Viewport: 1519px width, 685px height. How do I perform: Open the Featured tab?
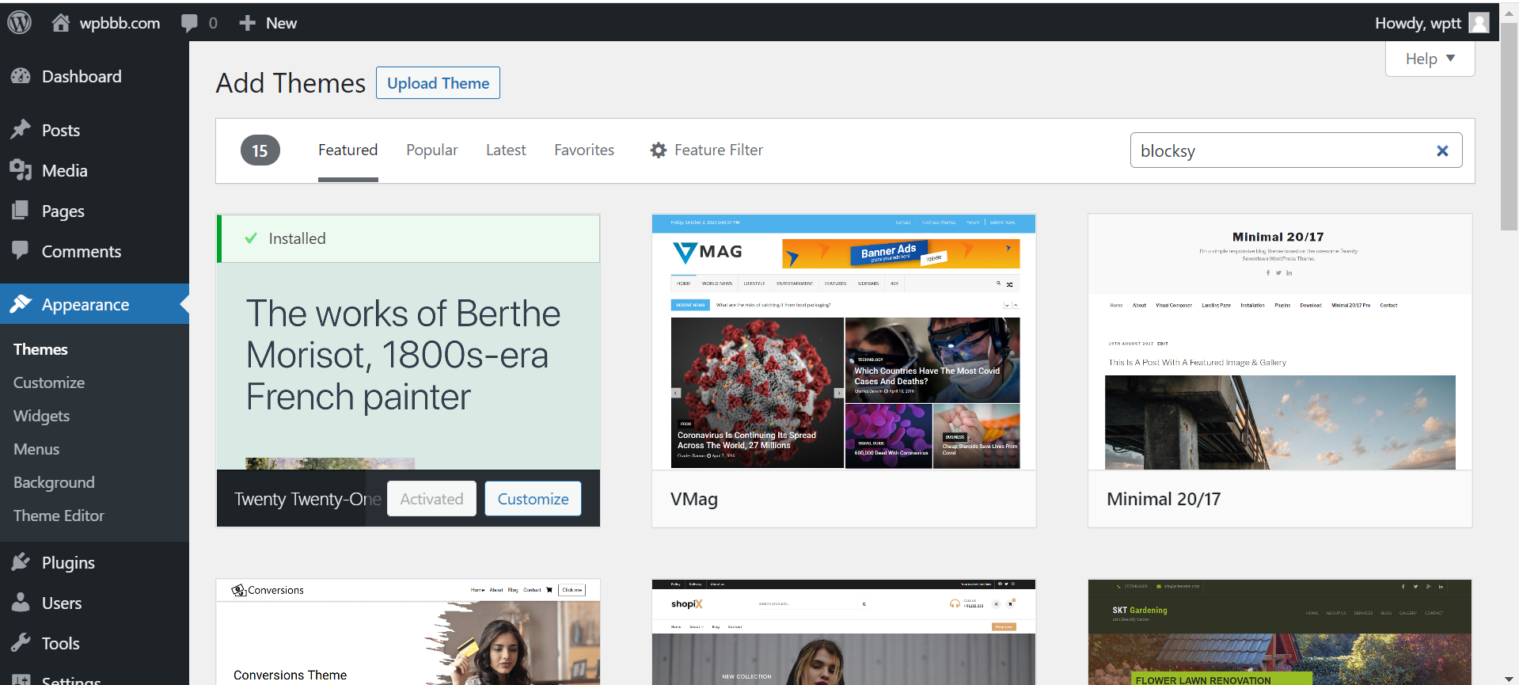(347, 150)
